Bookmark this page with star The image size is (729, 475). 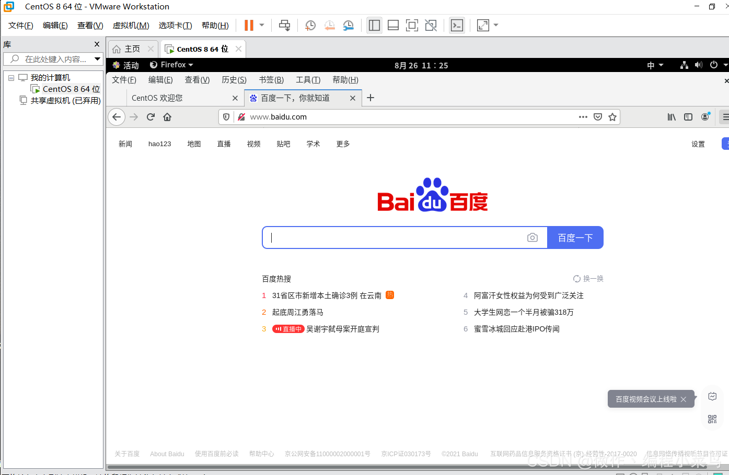(x=612, y=117)
